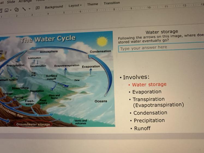Click the 'Vents and volcanos' label
The width and height of the screenshot is (204, 153).
coord(81,122)
